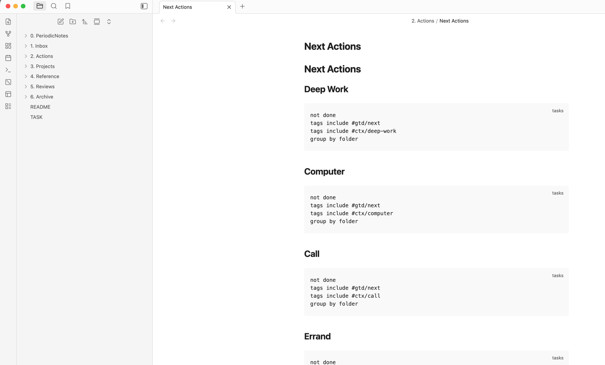Select the 0. PeriodicNotes folder name

(x=49, y=36)
